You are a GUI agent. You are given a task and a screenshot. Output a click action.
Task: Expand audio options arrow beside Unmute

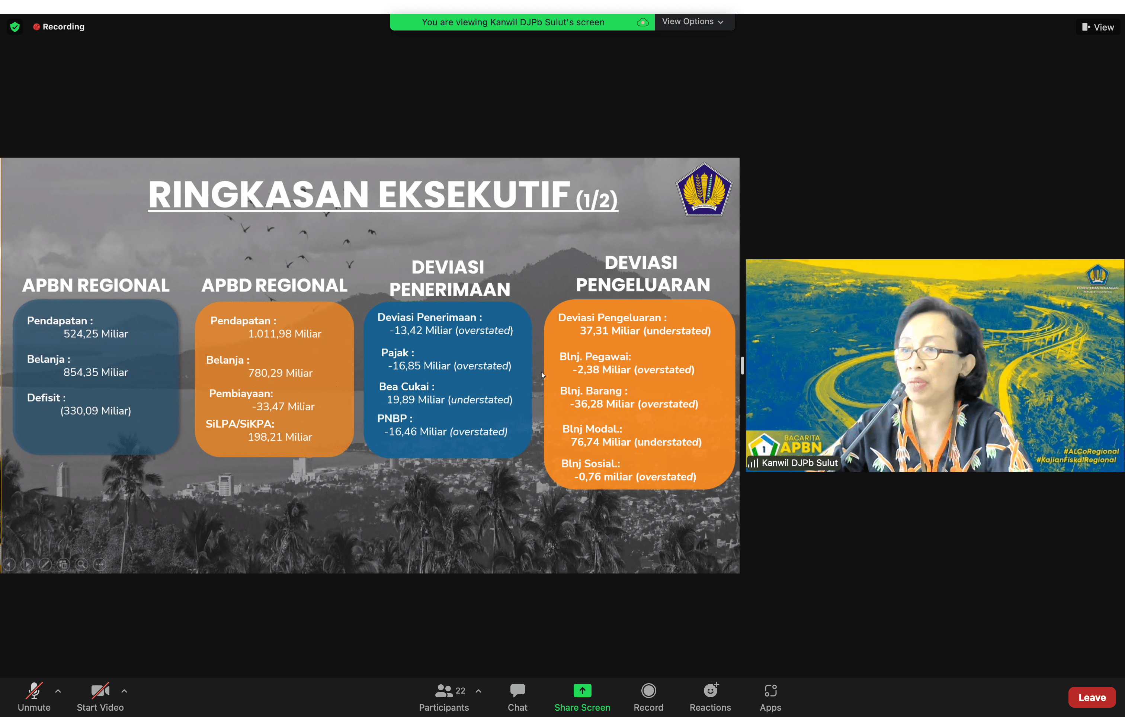[x=58, y=691]
